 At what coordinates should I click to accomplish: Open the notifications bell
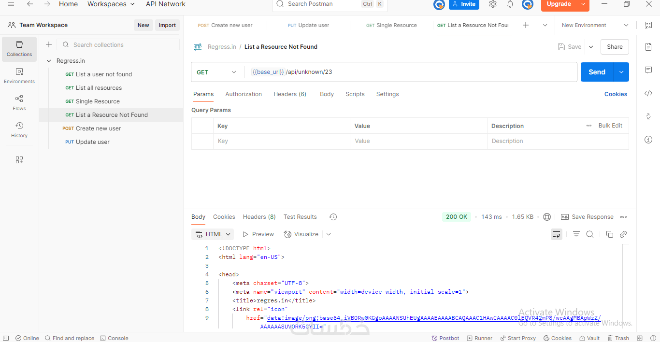pyautogui.click(x=510, y=4)
